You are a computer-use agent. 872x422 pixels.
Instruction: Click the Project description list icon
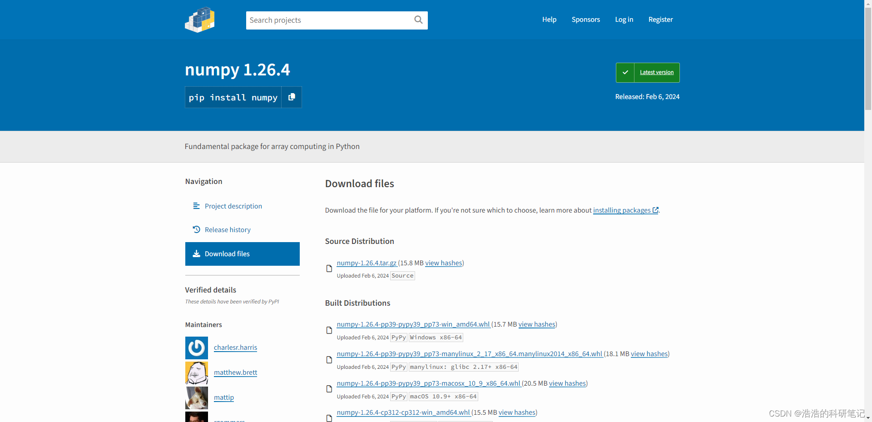pos(196,206)
